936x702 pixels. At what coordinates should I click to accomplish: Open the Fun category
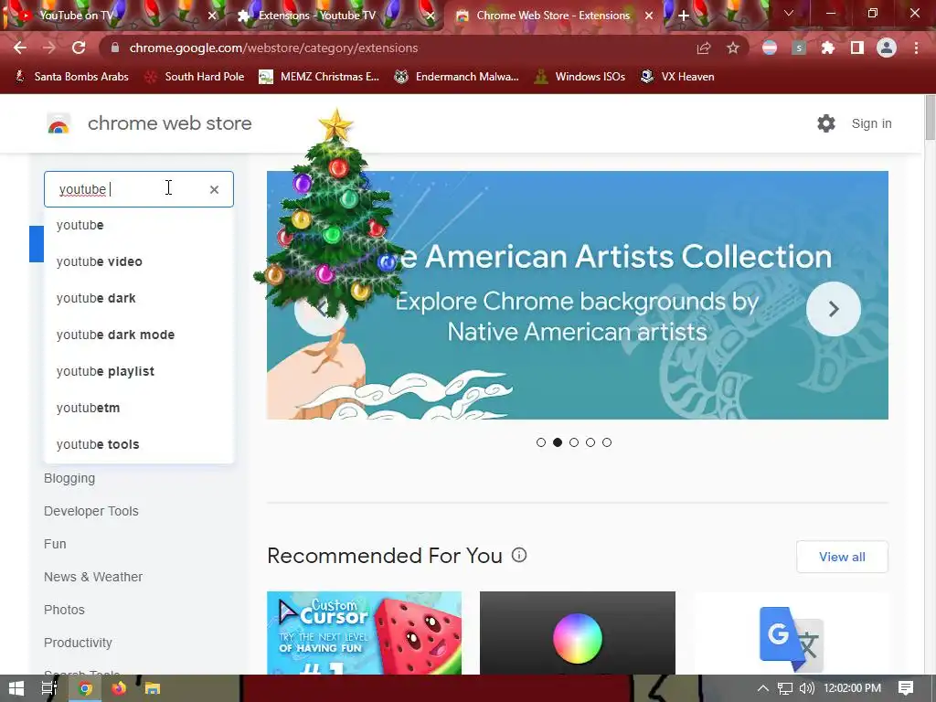click(x=55, y=544)
